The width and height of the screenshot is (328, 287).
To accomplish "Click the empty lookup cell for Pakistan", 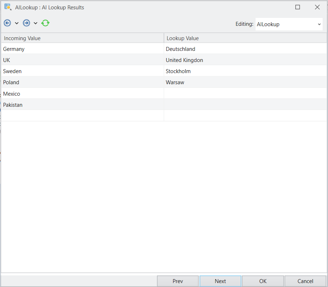I will 245,105.
